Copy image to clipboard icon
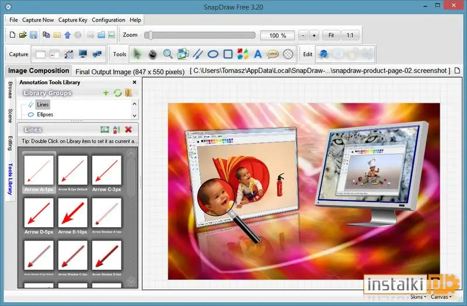 (46, 35)
